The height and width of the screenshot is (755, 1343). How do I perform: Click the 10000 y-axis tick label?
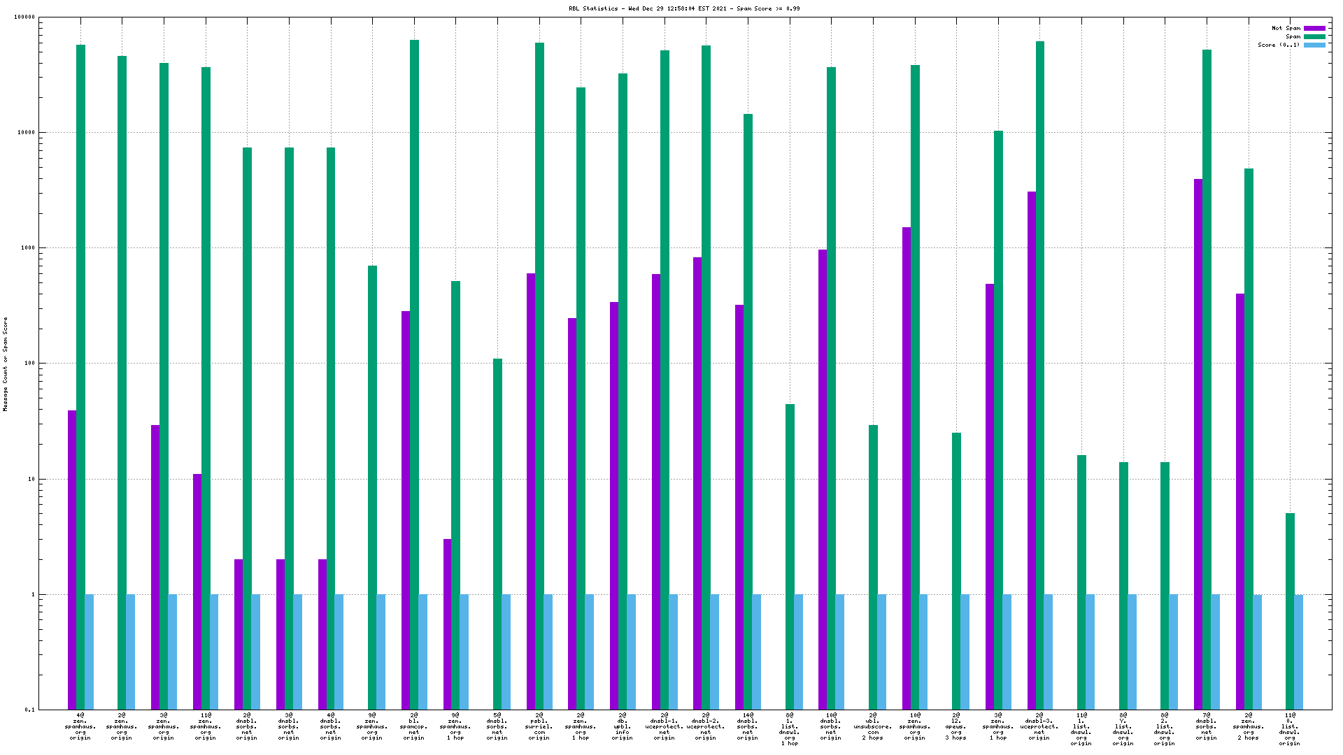(x=26, y=133)
